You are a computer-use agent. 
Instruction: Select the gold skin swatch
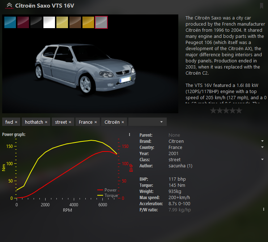click(x=88, y=22)
